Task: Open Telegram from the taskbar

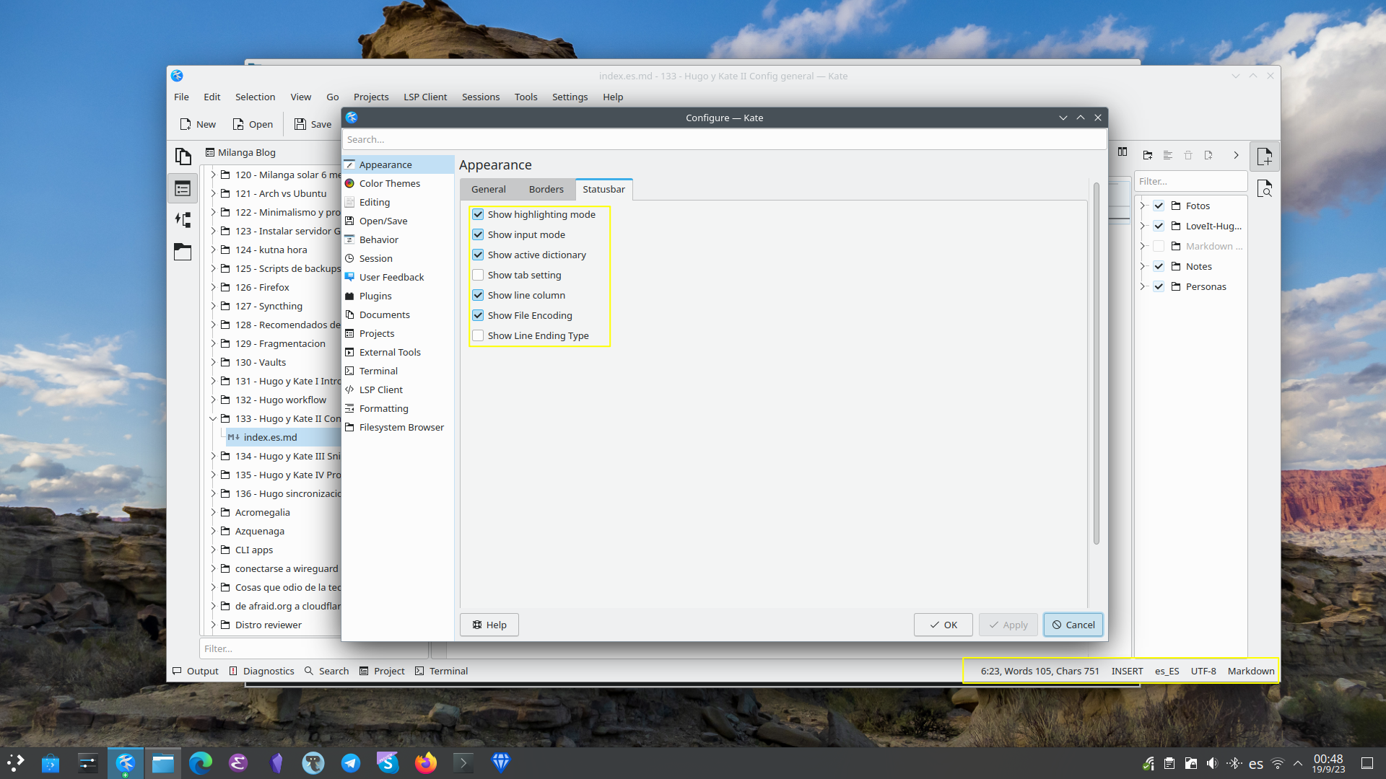Action: [x=351, y=762]
